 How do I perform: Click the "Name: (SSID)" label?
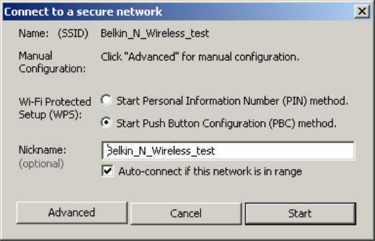click(53, 33)
